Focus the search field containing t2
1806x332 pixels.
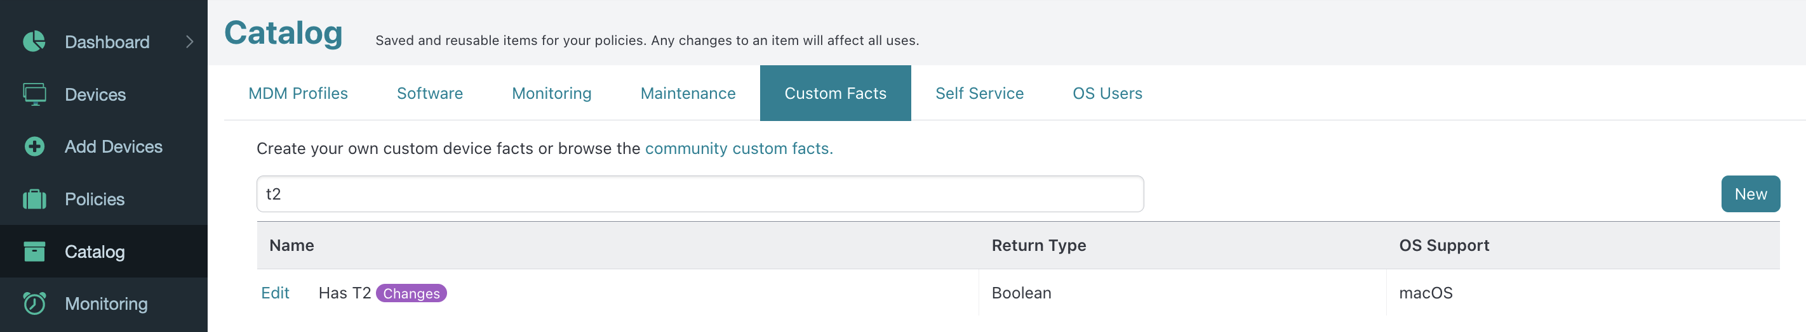tap(700, 195)
